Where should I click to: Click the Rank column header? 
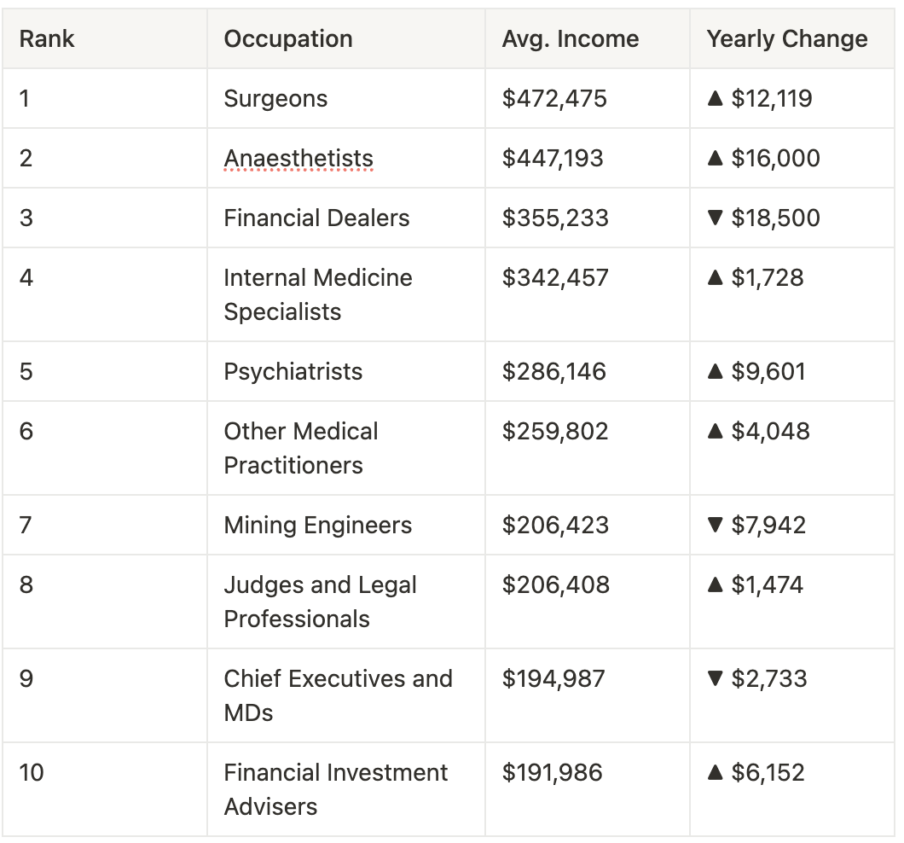pos(47,39)
